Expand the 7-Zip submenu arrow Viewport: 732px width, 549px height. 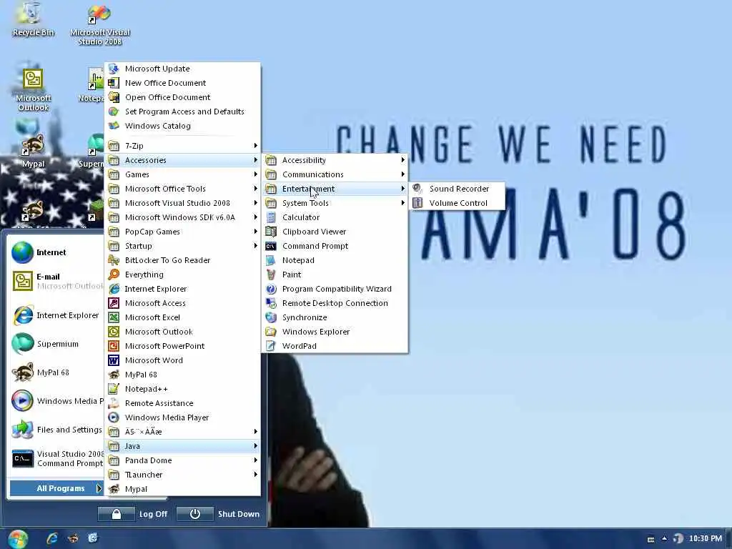255,146
